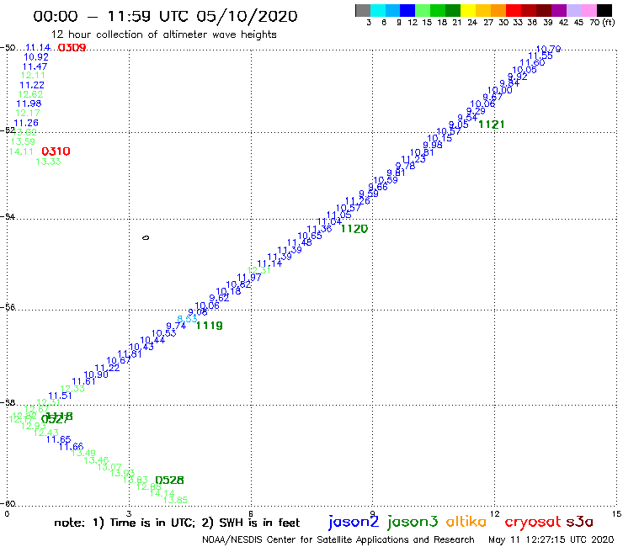623x547 pixels.
Task: Click the red track label 0309
Action: point(72,48)
